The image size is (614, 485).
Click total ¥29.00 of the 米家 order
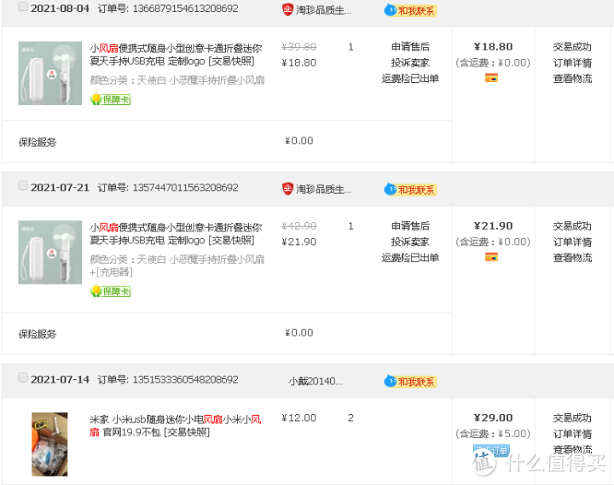point(494,418)
